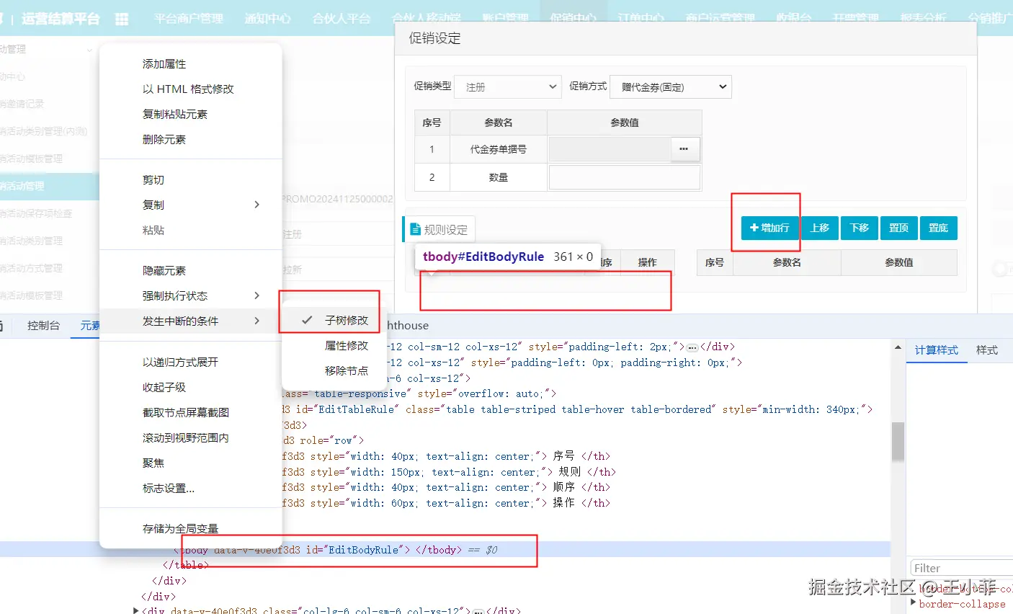
Task: Enable the 移除节点 break condition
Action: pos(329,370)
